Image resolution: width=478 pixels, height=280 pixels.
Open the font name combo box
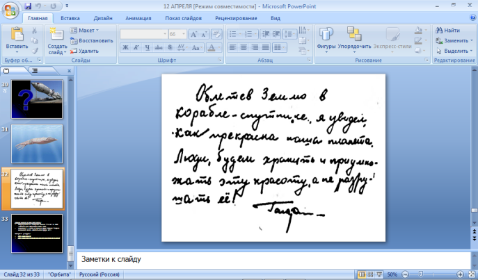144,34
